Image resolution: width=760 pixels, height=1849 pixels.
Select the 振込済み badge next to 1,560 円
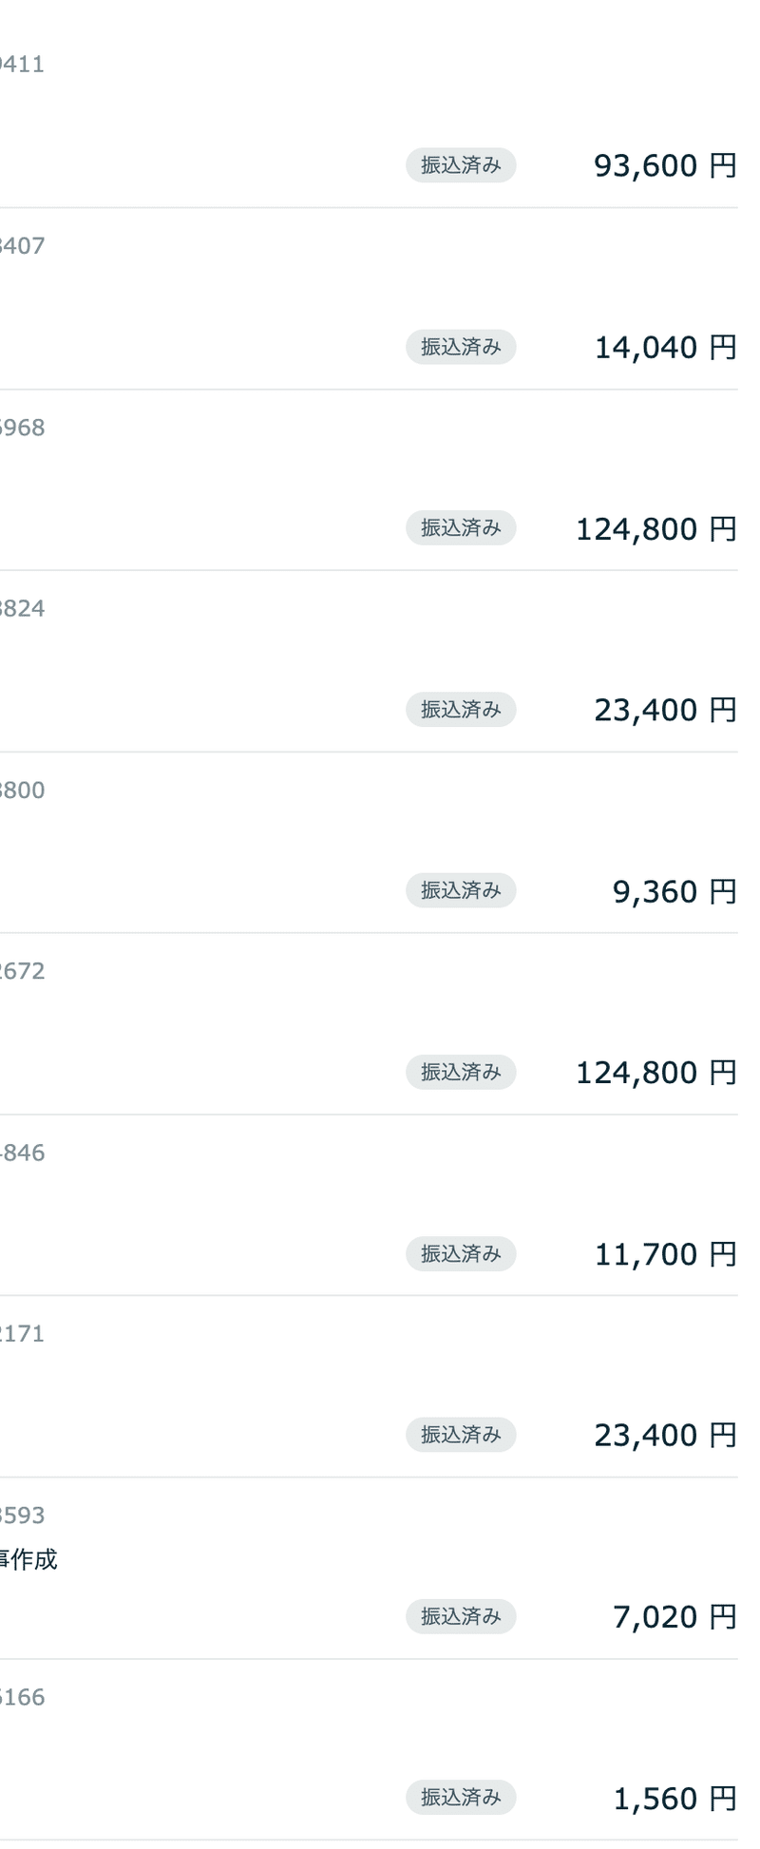[x=461, y=1798]
